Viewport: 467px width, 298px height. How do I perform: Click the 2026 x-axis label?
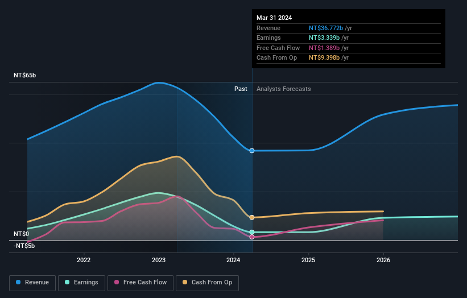click(383, 260)
